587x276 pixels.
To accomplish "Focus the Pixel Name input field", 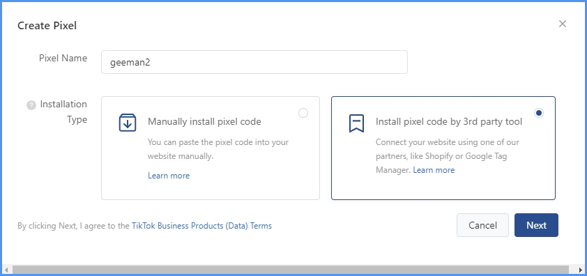I will point(254,62).
